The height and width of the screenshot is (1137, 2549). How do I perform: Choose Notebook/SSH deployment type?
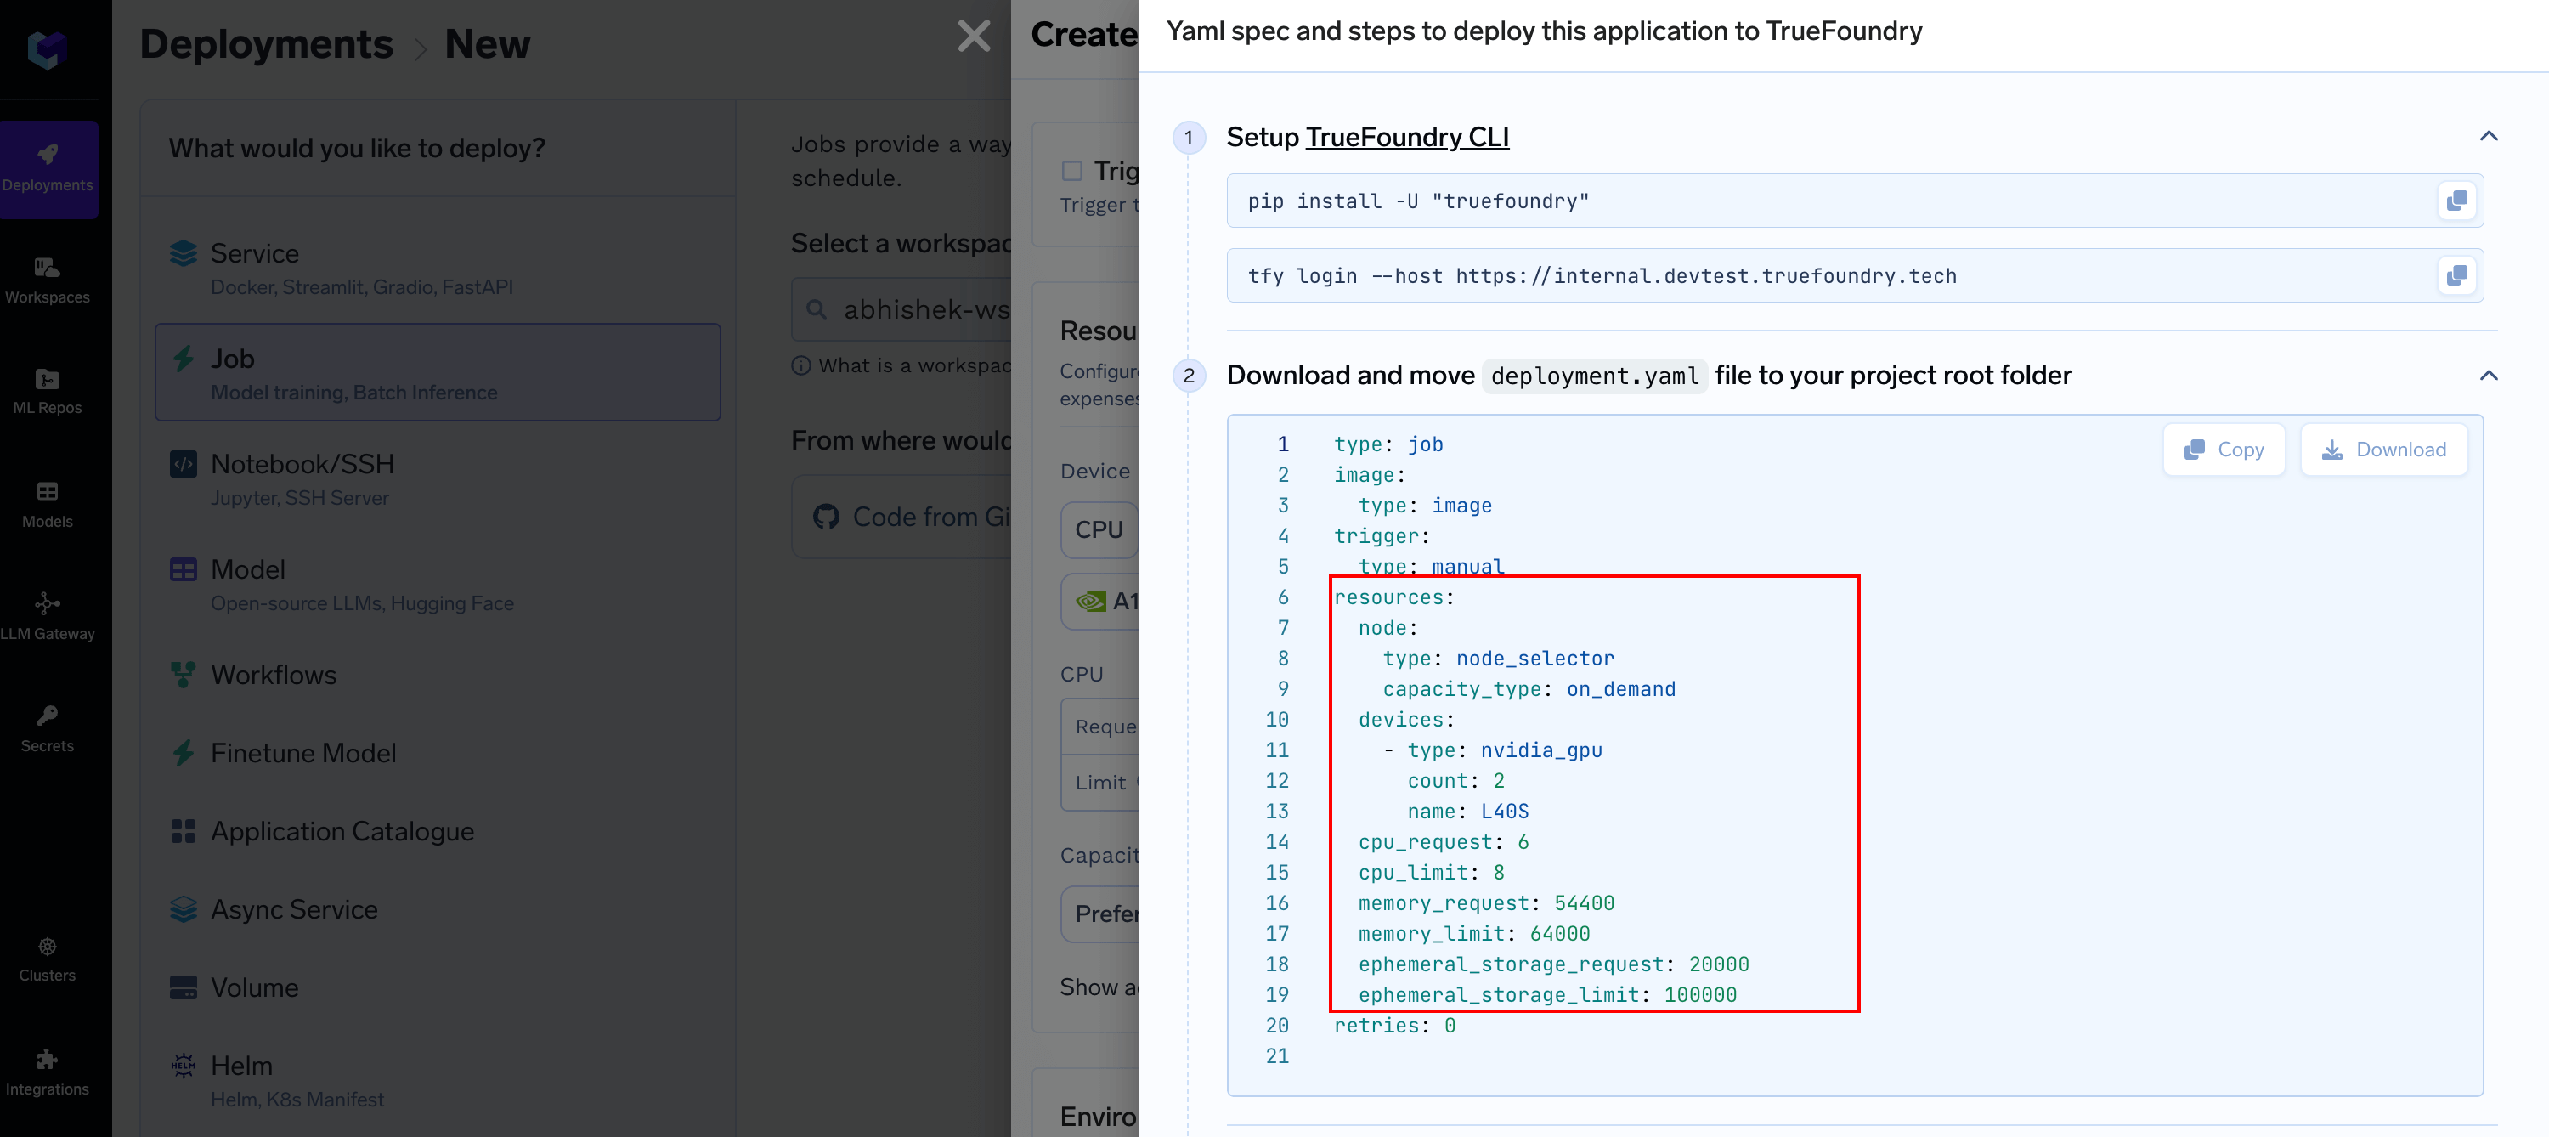point(438,479)
